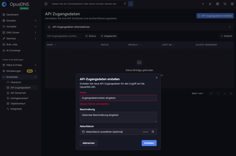Open API Sicherheit in sidebar

pyautogui.click(x=22, y=93)
